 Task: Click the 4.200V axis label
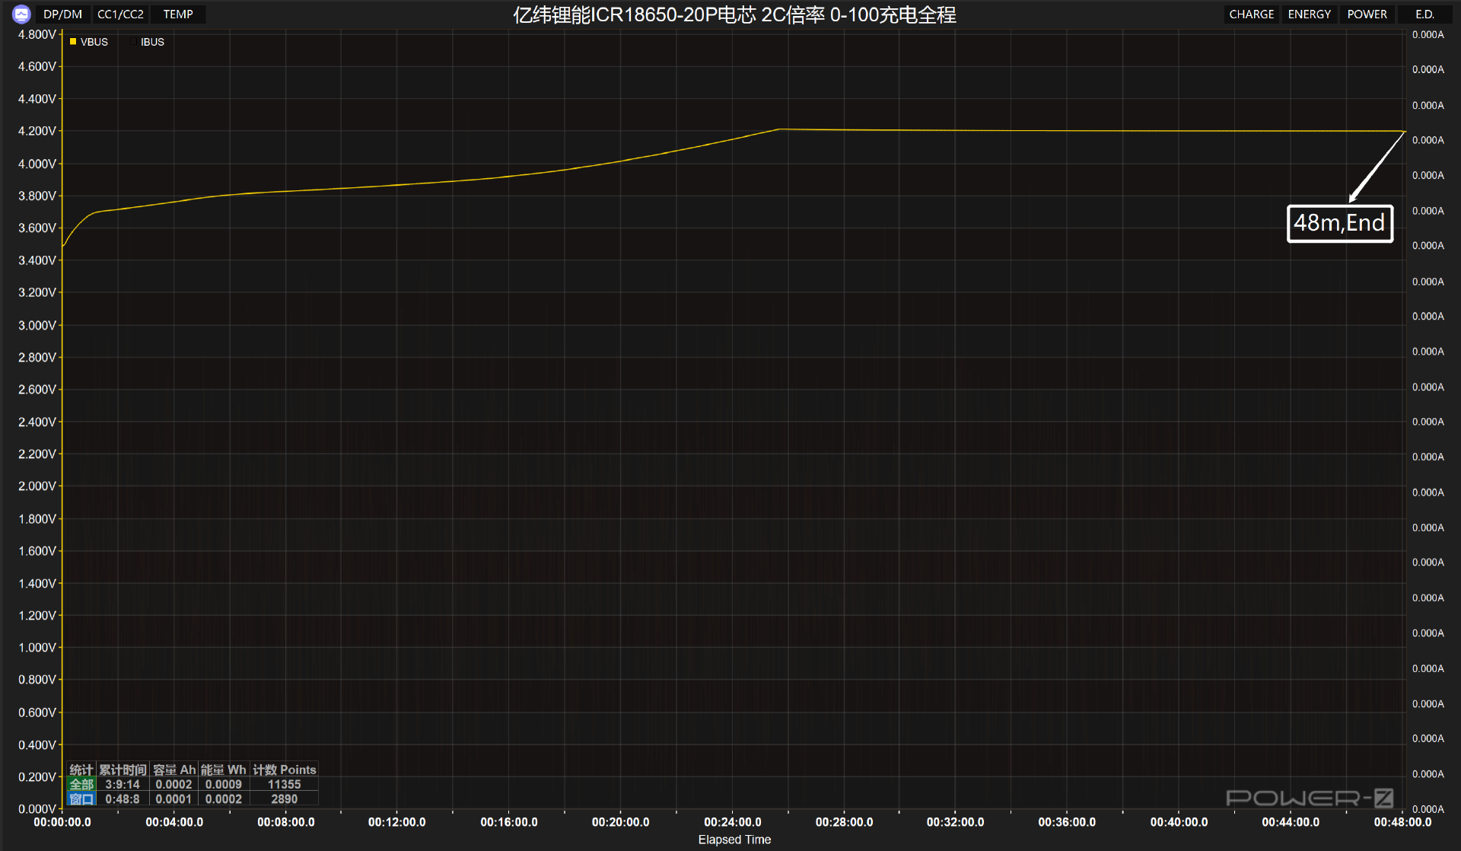tap(37, 131)
